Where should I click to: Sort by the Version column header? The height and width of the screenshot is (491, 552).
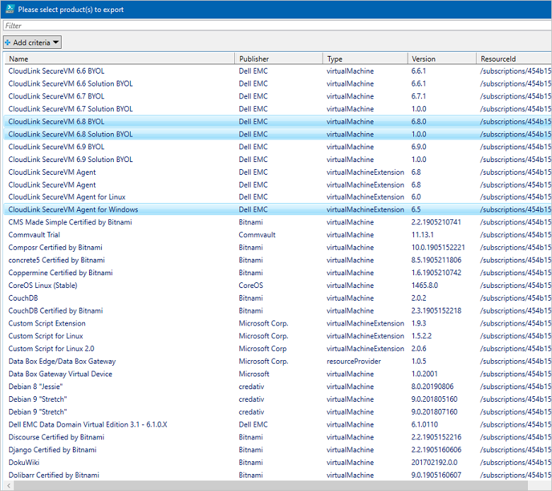click(442, 59)
